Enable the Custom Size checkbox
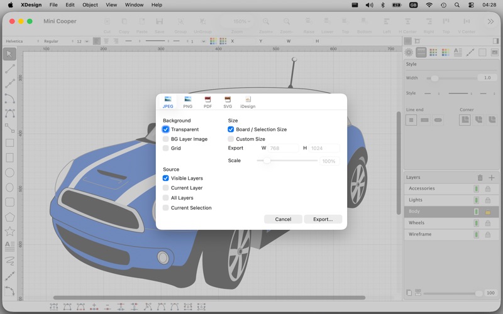 point(231,139)
